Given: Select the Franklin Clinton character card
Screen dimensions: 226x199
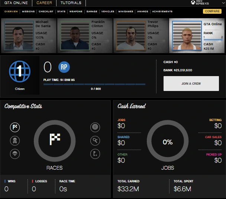Looking at the screenshot, I should (85, 36).
